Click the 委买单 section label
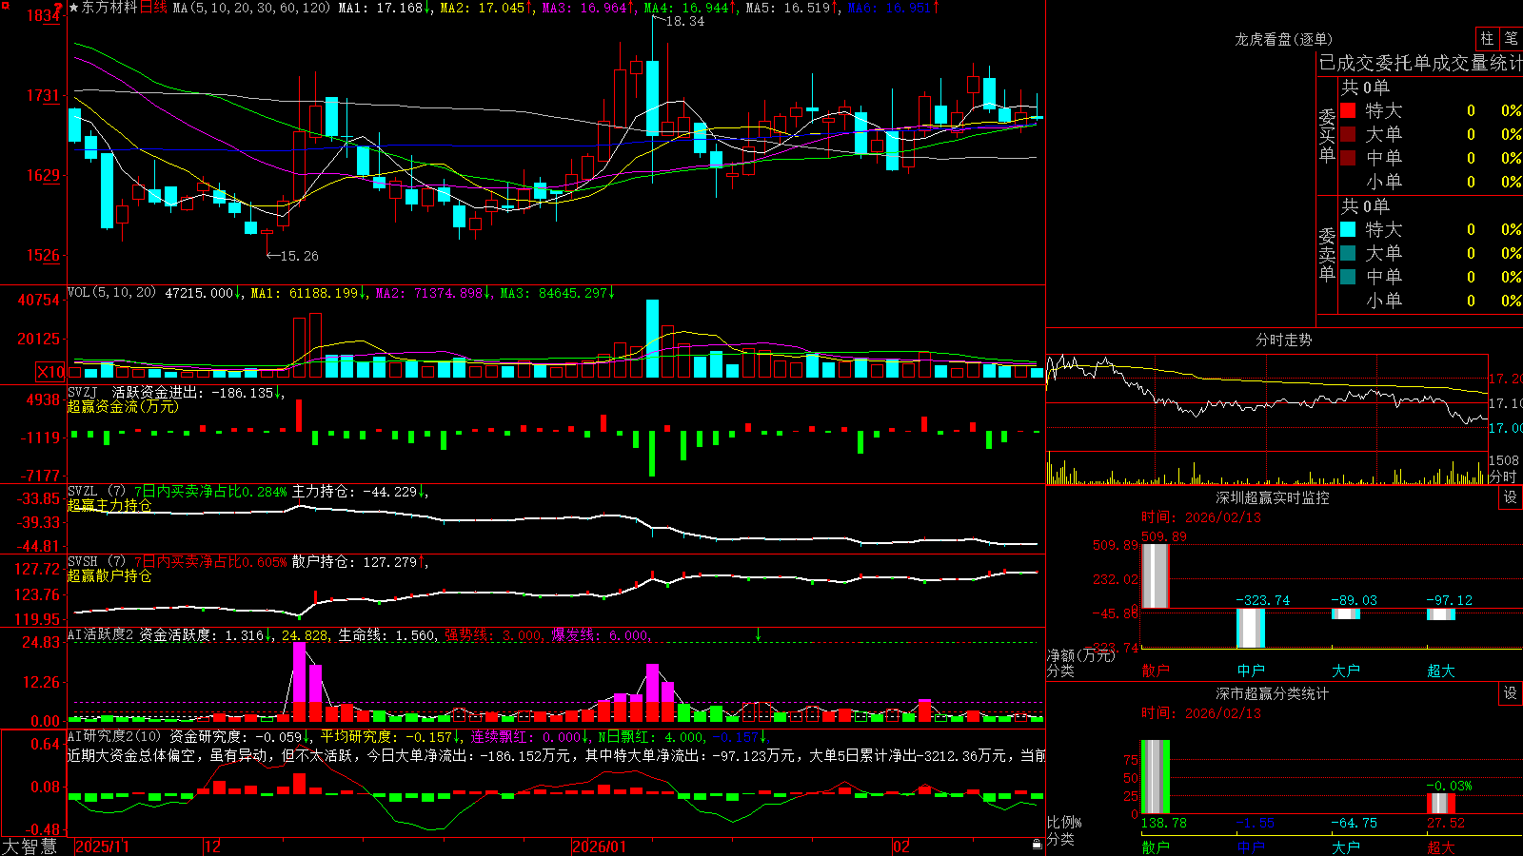This screenshot has height=856, width=1523. pyautogui.click(x=1327, y=135)
